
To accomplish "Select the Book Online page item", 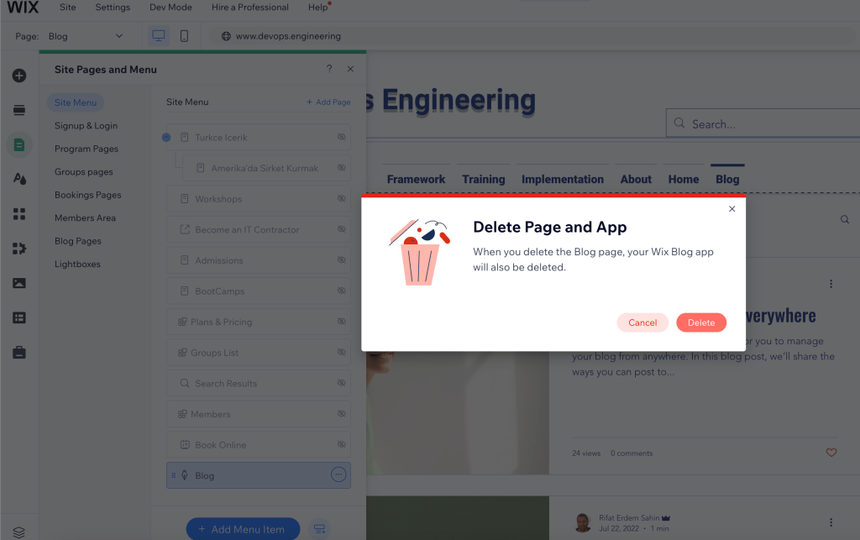I will (259, 444).
